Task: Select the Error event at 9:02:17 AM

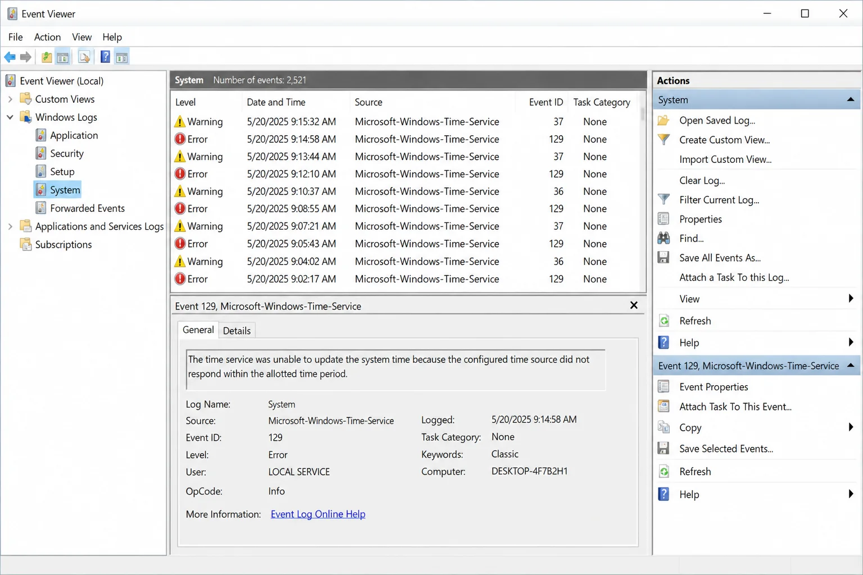Action: pos(406,279)
